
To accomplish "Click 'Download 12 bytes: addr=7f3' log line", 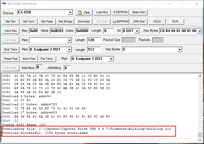I will coord(29,104).
